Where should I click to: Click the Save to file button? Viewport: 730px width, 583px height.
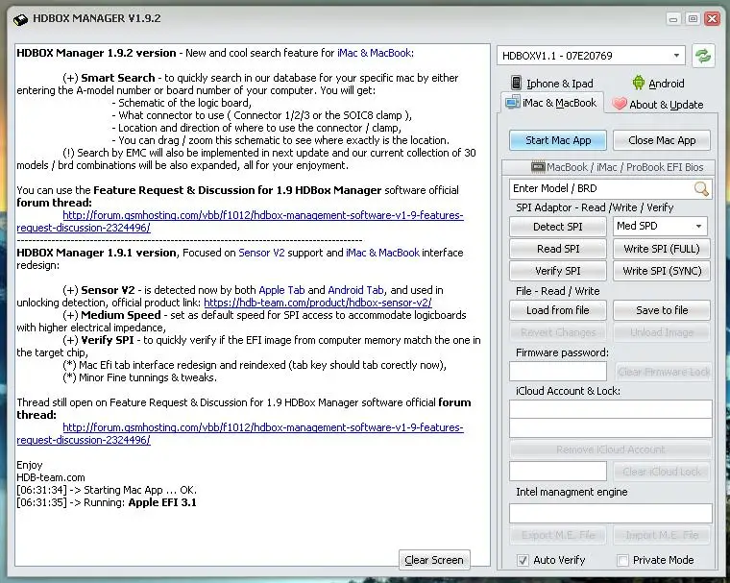point(662,310)
